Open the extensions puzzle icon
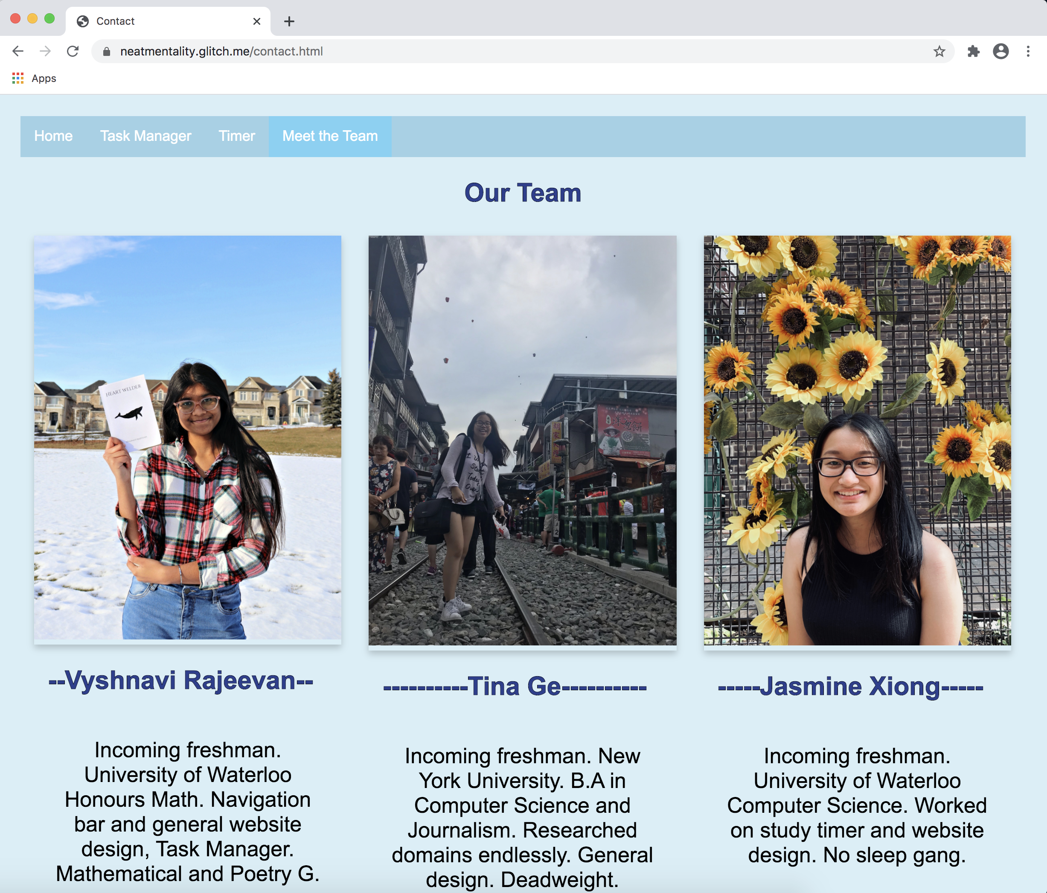1047x893 pixels. tap(973, 51)
